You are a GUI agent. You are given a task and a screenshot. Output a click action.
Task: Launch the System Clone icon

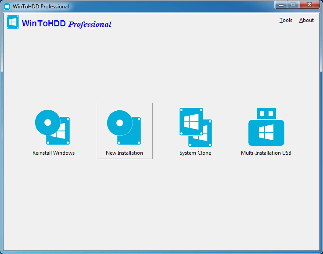pos(195,127)
